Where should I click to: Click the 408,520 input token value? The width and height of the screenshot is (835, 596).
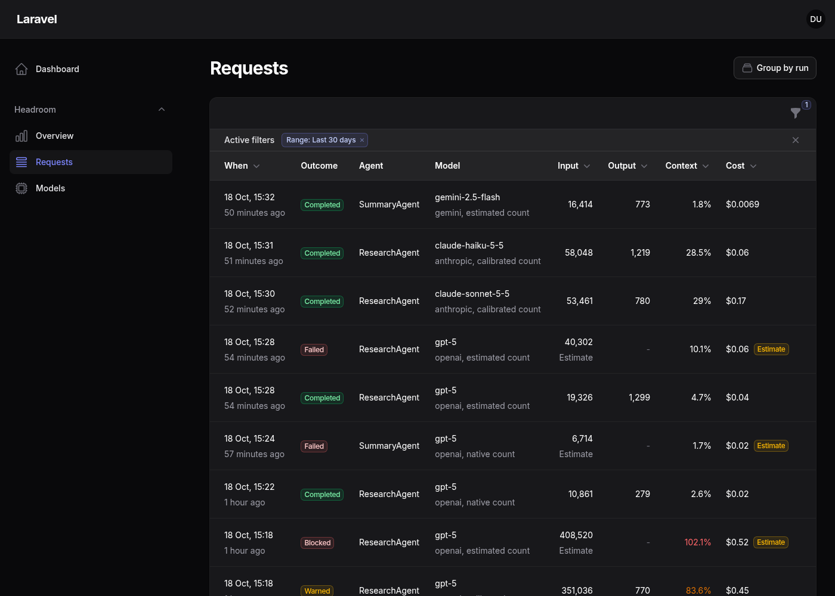[576, 535]
